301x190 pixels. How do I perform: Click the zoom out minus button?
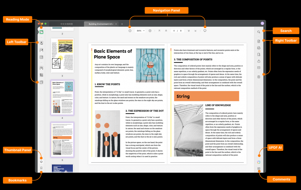tap(130, 31)
